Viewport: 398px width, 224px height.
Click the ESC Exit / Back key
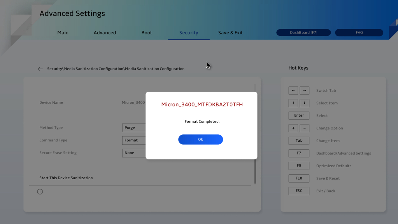[x=299, y=191]
